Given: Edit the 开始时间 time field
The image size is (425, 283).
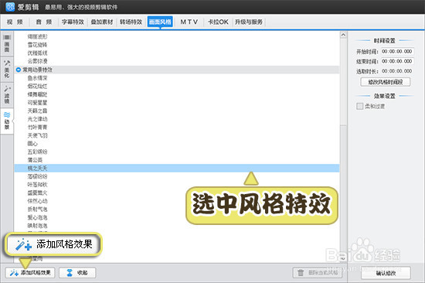Looking at the screenshot, I should (397, 51).
